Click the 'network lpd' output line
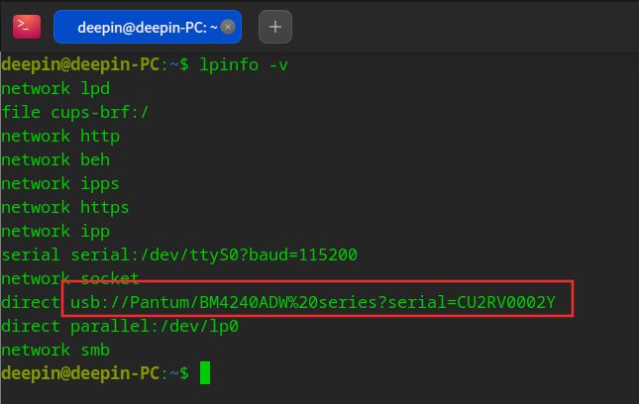Image resolution: width=639 pixels, height=404 pixels. click(x=55, y=89)
